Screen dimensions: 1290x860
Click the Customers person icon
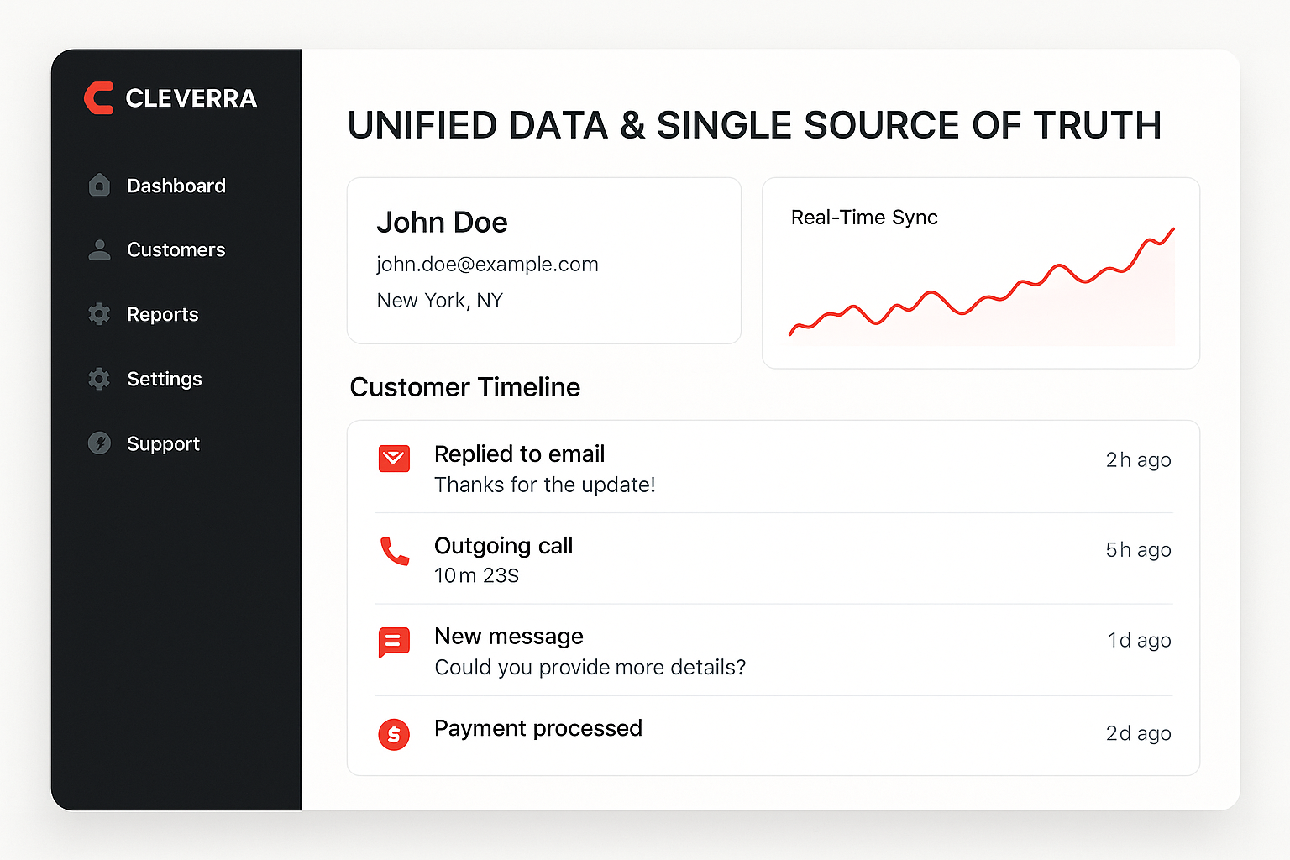[x=99, y=249]
